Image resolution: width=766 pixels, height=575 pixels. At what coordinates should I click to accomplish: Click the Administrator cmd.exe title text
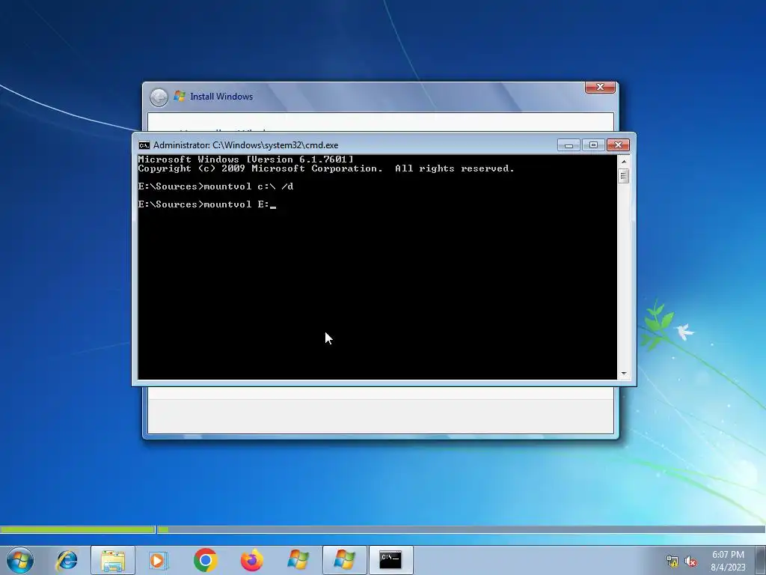click(x=245, y=145)
